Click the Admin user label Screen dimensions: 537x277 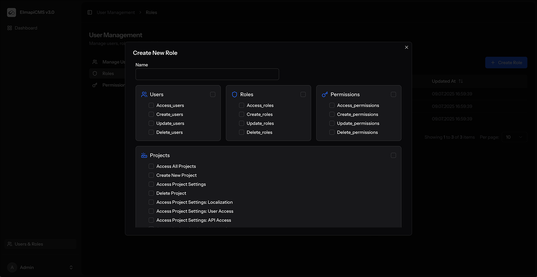click(x=27, y=267)
